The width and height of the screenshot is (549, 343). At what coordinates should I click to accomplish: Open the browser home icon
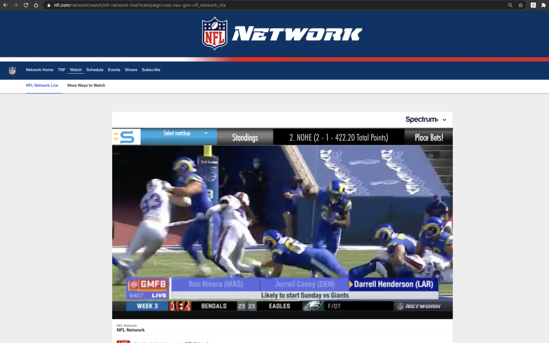tap(36, 5)
